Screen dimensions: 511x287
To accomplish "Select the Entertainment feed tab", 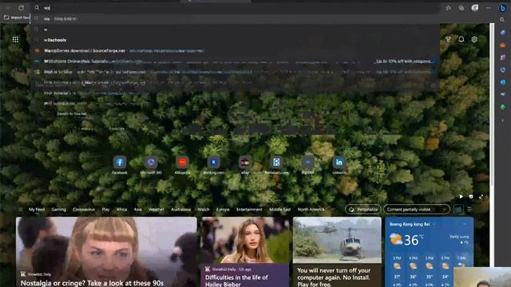I will coord(249,210).
